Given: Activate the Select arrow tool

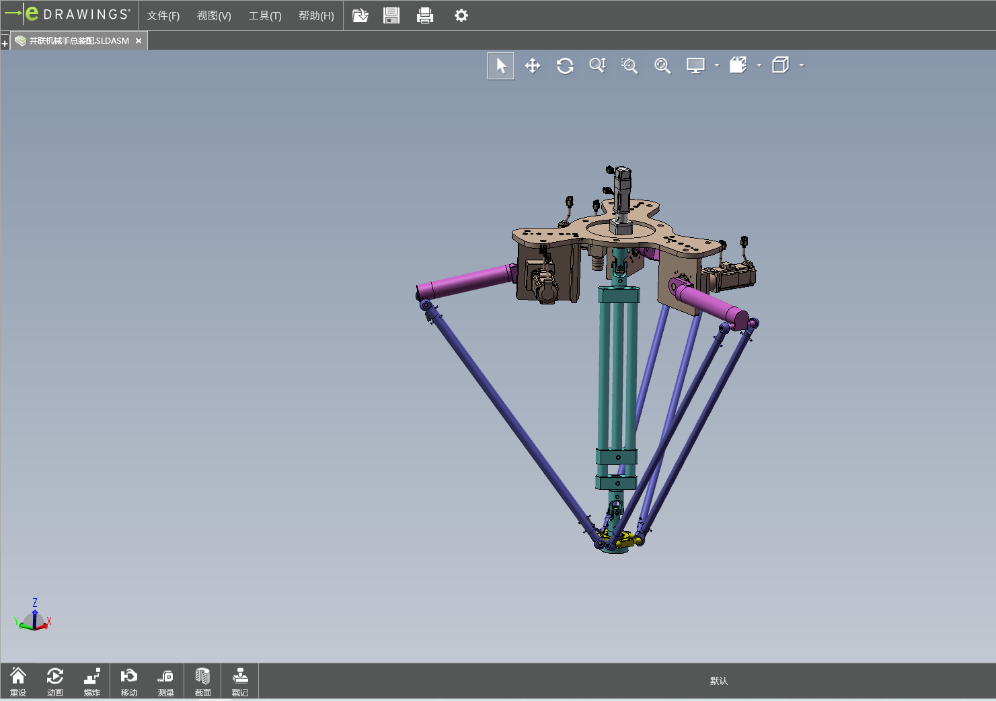Looking at the screenshot, I should (x=501, y=66).
